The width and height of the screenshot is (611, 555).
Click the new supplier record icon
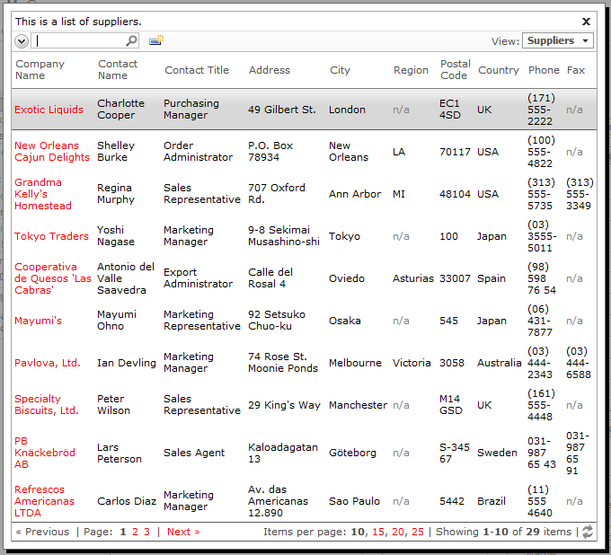[x=156, y=40]
